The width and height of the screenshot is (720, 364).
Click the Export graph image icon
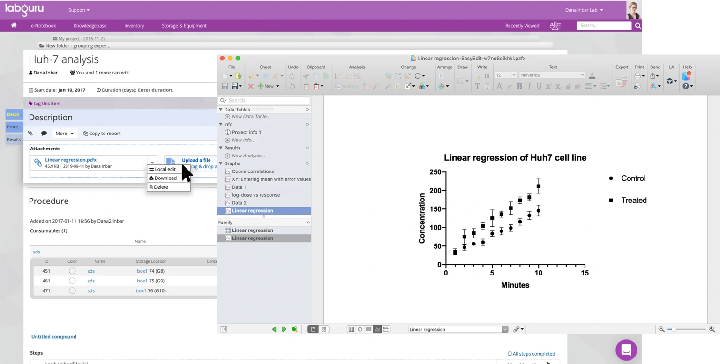622,83
